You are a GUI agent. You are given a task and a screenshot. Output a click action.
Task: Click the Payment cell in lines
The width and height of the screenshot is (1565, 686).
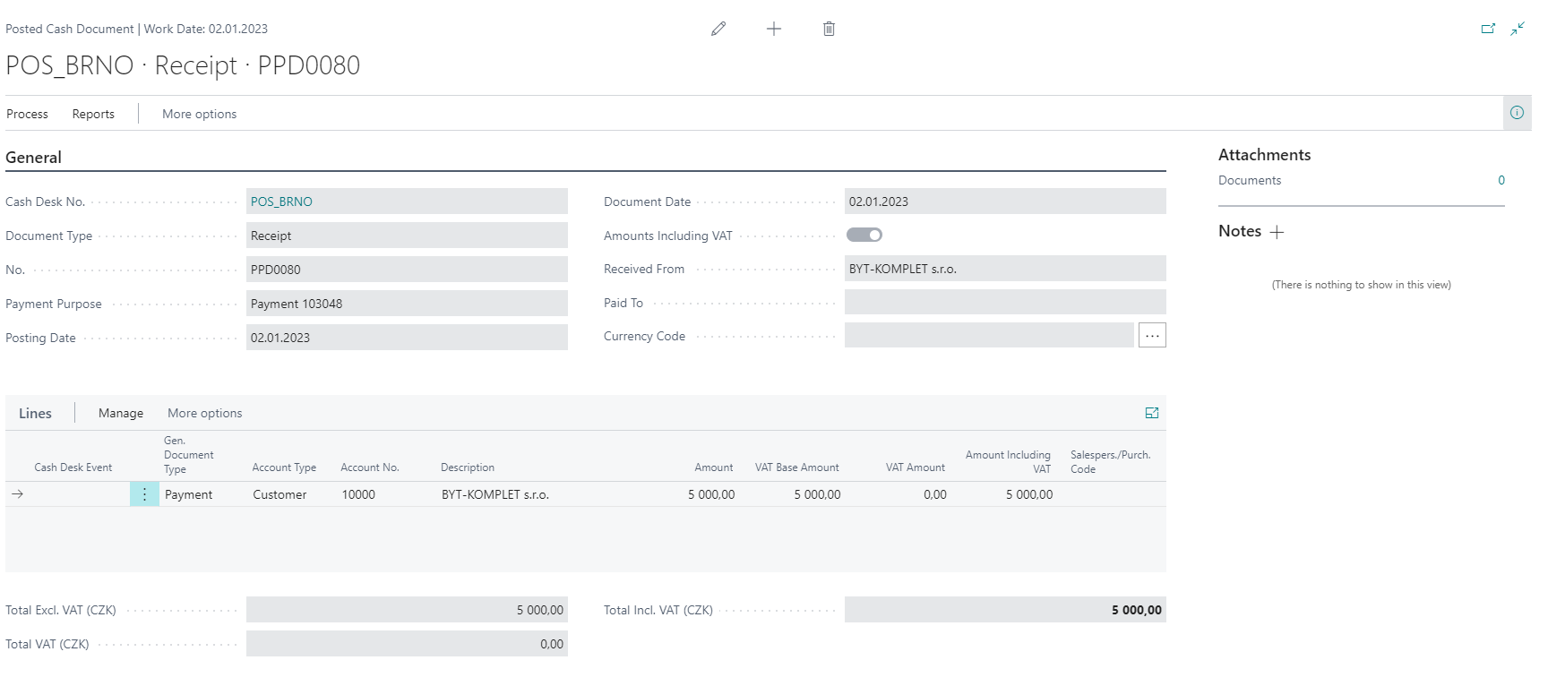tap(188, 494)
